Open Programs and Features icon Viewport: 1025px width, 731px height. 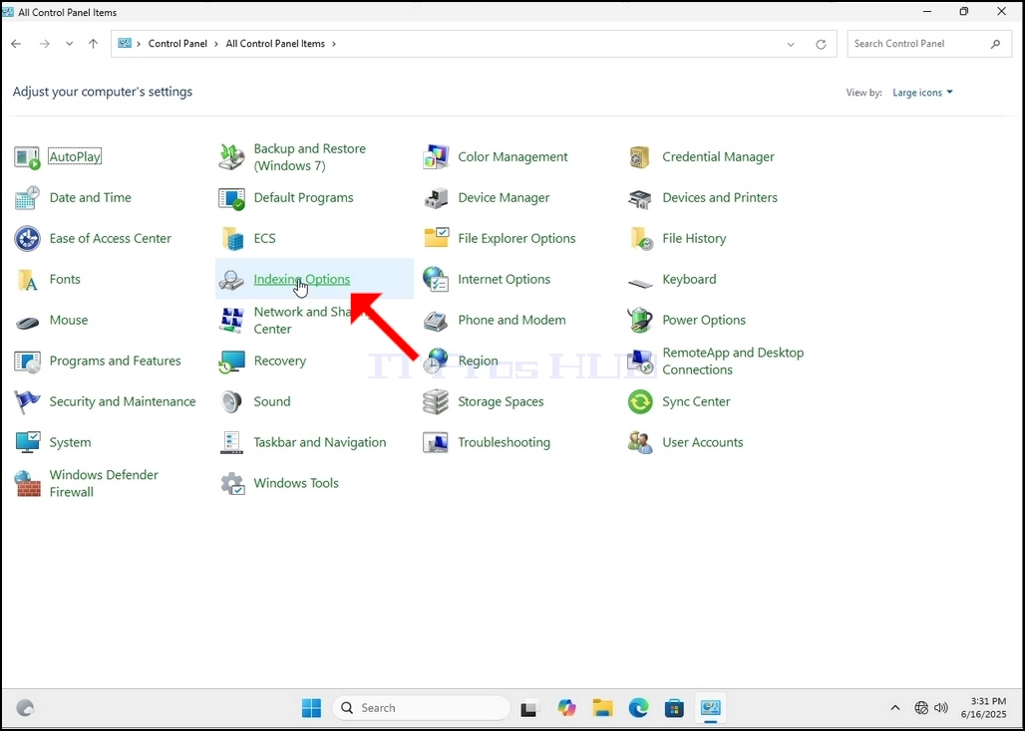(27, 361)
